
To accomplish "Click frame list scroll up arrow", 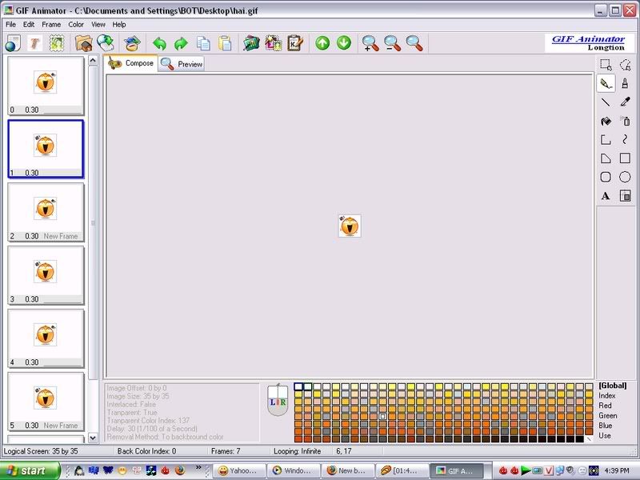I will (x=93, y=61).
